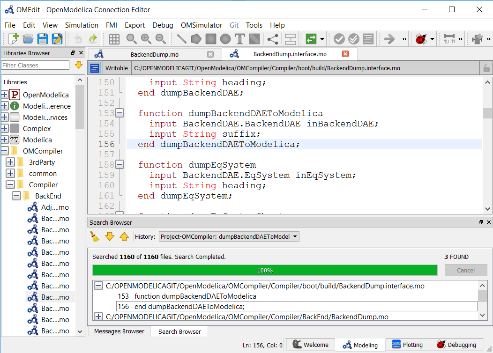Collapse the OMCompiler library tree node
The height and width of the screenshot is (353, 493).
[x=5, y=151]
